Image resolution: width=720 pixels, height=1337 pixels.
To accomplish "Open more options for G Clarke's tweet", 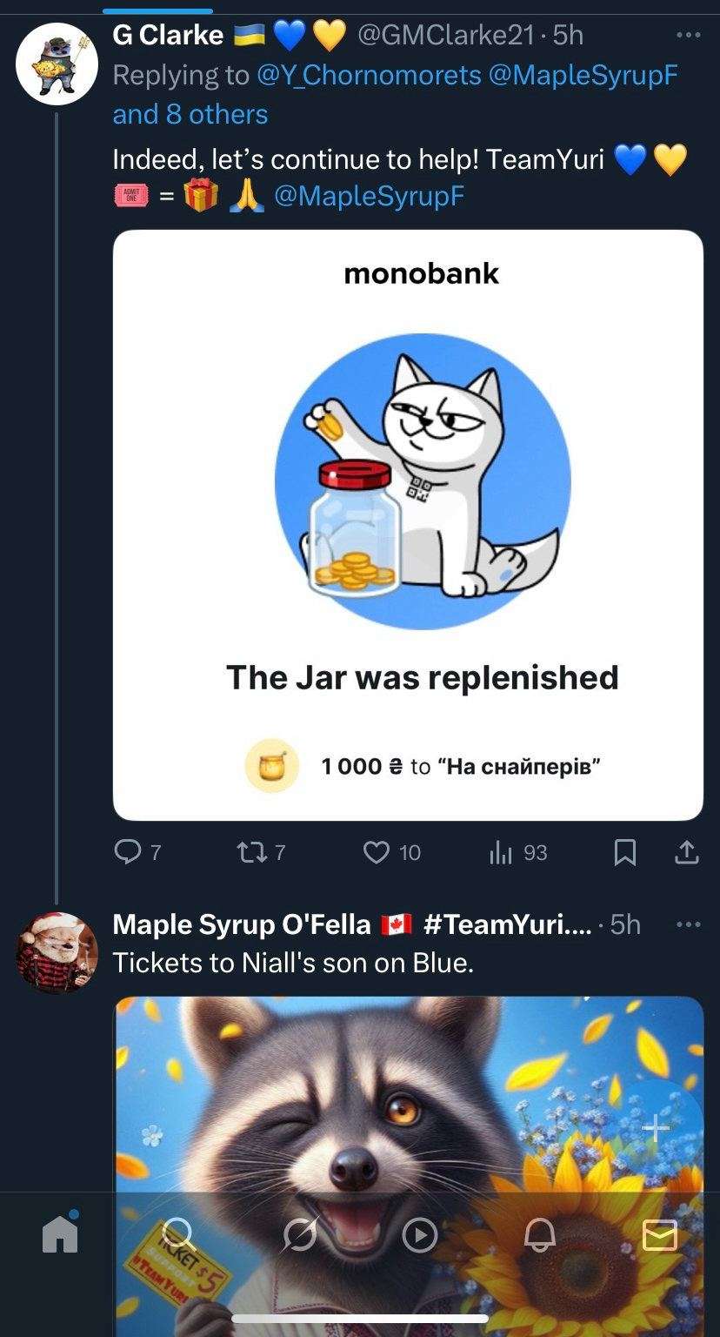I will pos(688,36).
